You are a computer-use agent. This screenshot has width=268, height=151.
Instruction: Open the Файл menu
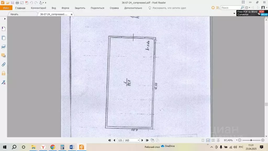click(6, 8)
